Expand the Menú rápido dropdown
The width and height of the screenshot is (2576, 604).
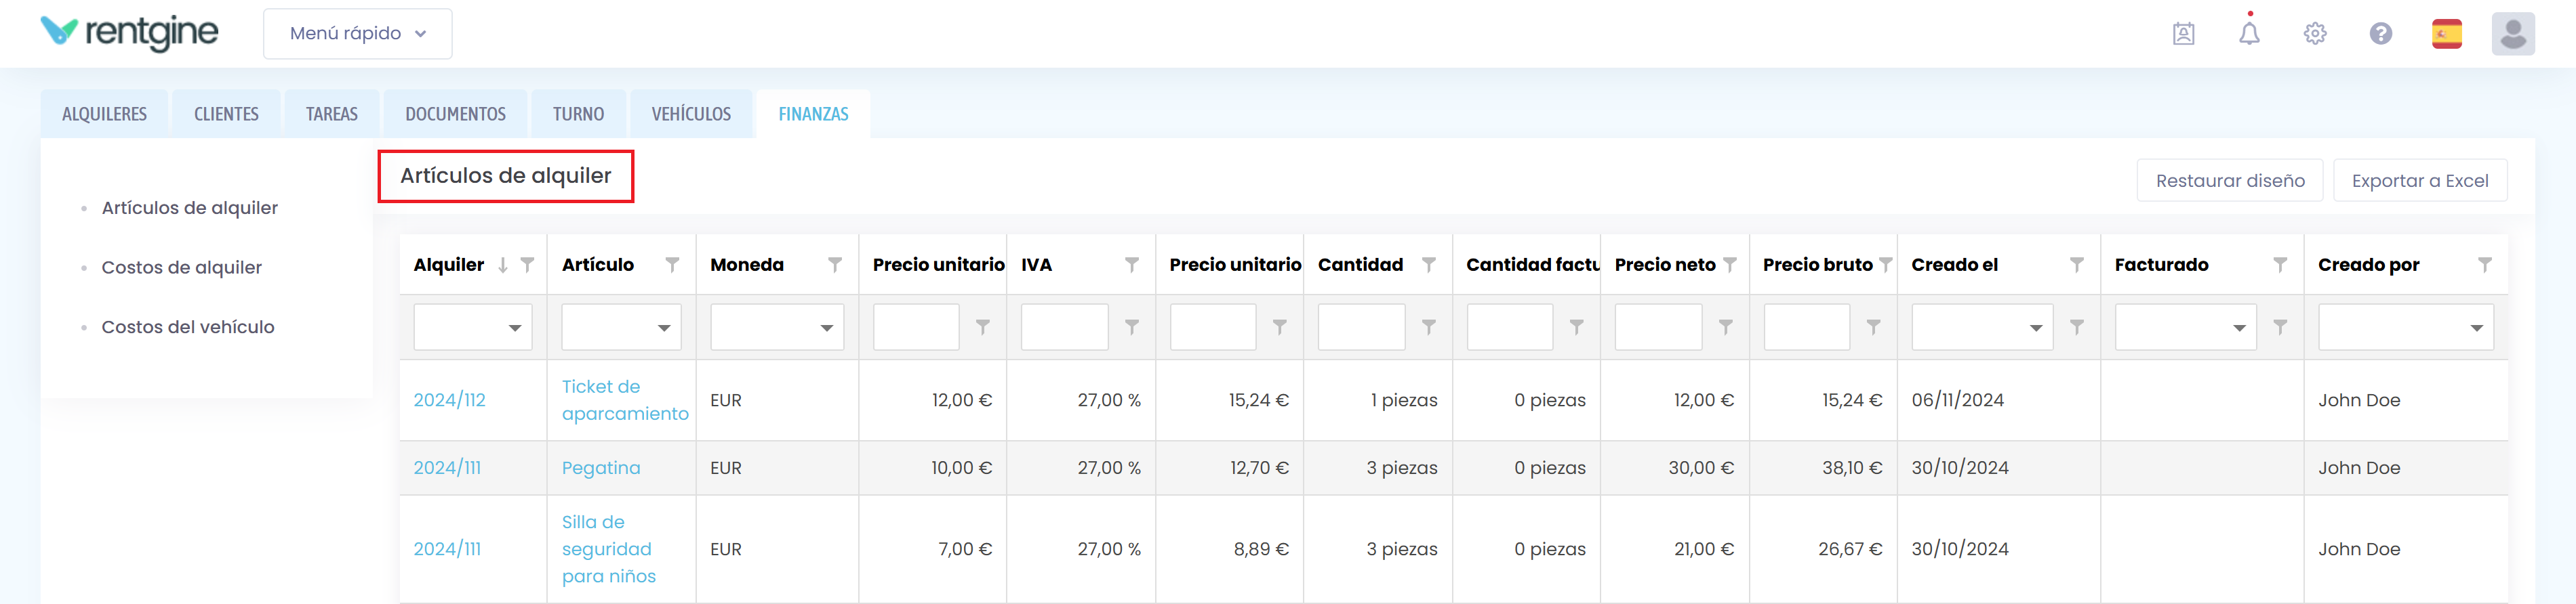click(358, 34)
